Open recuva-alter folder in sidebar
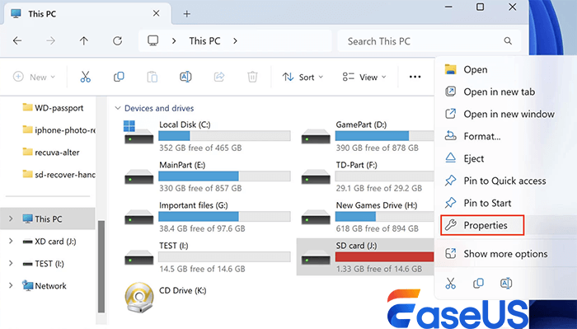 tap(51, 153)
